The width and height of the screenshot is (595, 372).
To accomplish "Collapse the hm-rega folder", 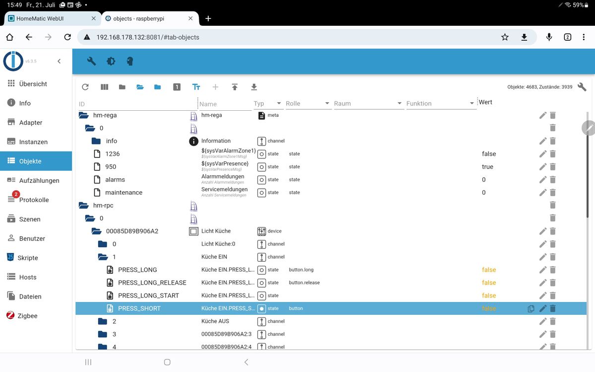I will pyautogui.click(x=84, y=115).
